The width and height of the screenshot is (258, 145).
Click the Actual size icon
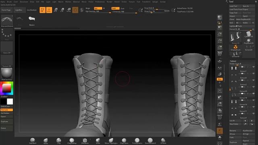click(219, 41)
